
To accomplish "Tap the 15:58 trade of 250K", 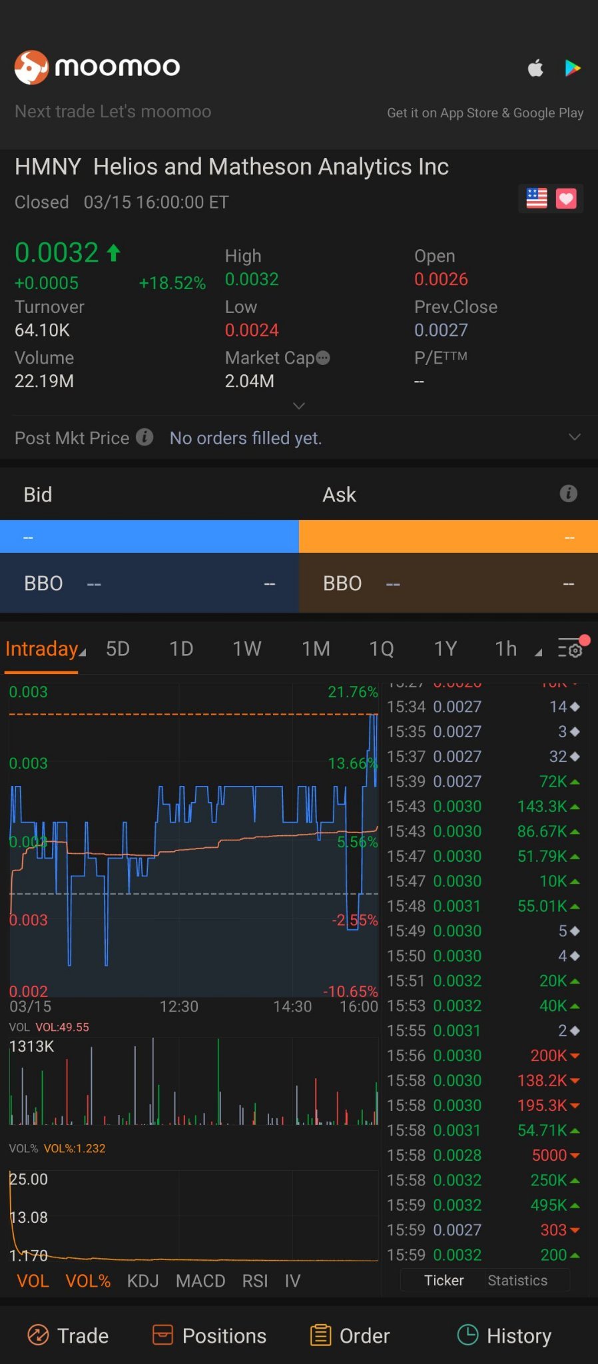I will (483, 1180).
